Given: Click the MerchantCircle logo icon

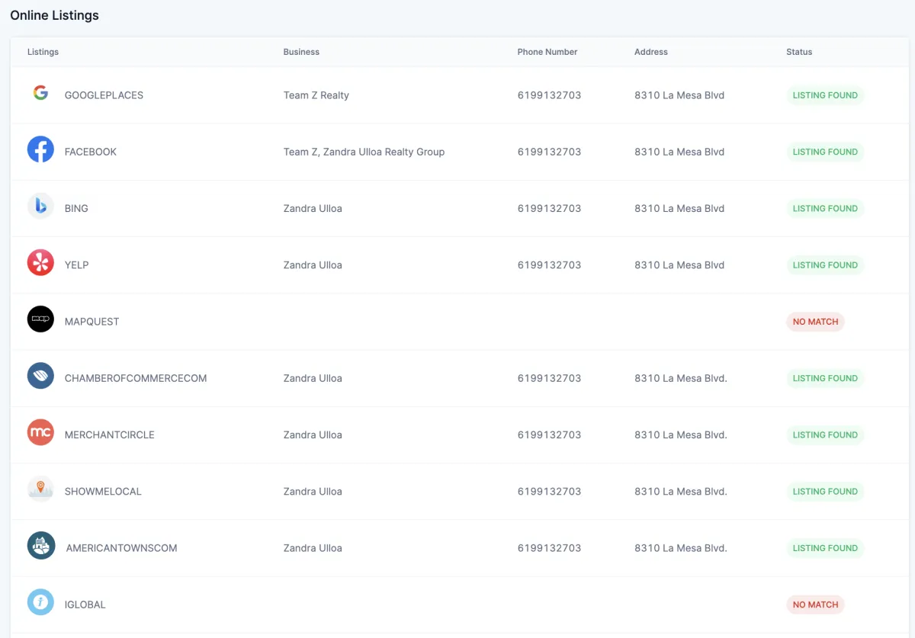Looking at the screenshot, I should tap(40, 432).
